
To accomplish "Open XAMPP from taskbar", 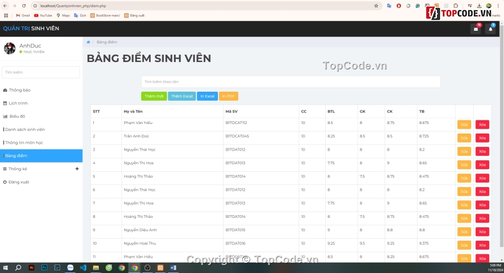I will coord(160,268).
